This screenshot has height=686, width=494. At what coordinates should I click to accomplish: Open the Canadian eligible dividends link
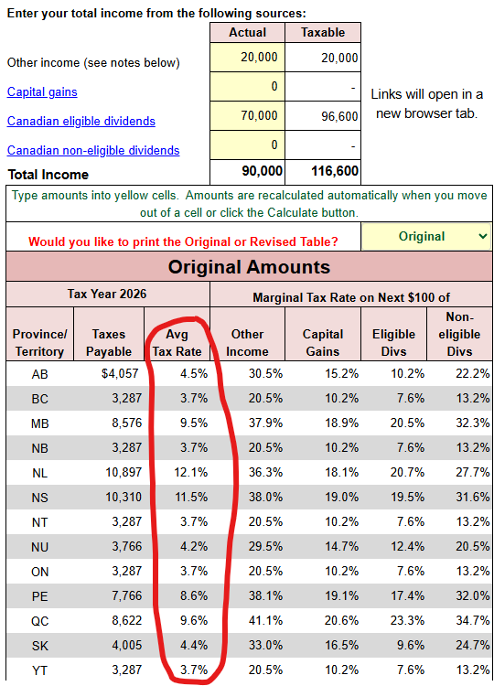(81, 121)
